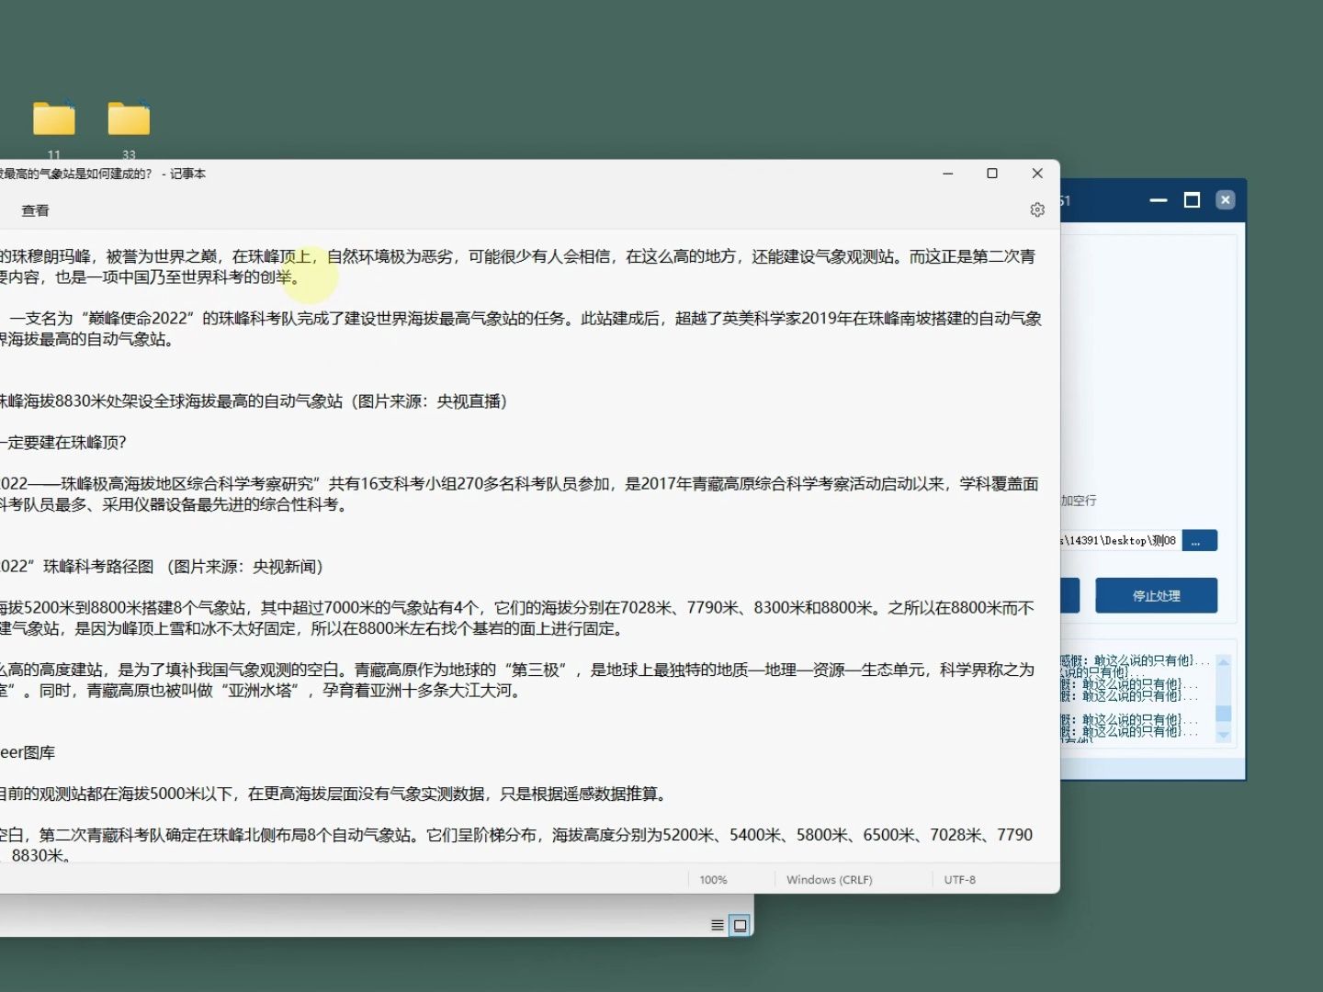
Task: Click the line mentioning 海拔5000米以下 in Notepad
Action: point(334,794)
